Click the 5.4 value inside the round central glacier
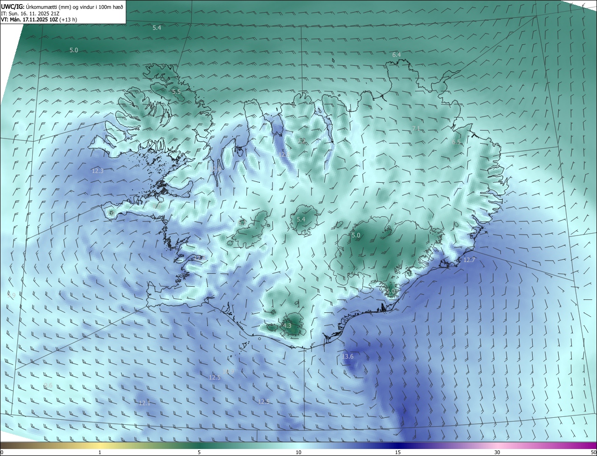This screenshot has width=597, height=456. (301, 220)
